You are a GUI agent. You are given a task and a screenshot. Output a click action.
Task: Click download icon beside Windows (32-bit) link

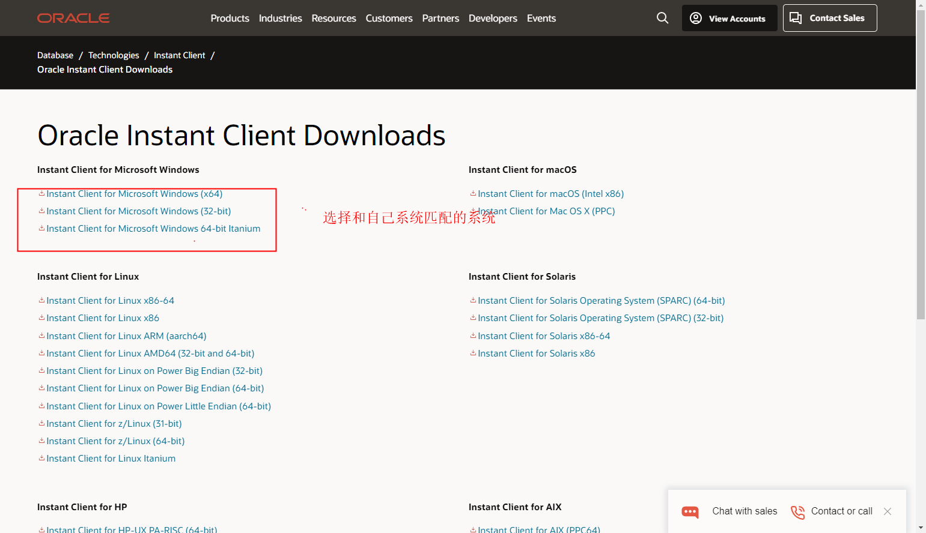click(x=41, y=211)
